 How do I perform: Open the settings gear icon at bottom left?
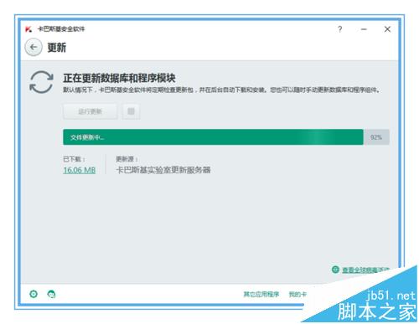point(34,294)
